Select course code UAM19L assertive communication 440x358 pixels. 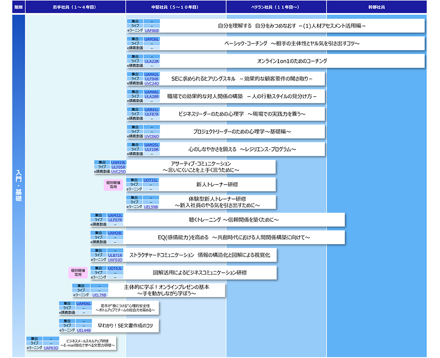coord(118,163)
